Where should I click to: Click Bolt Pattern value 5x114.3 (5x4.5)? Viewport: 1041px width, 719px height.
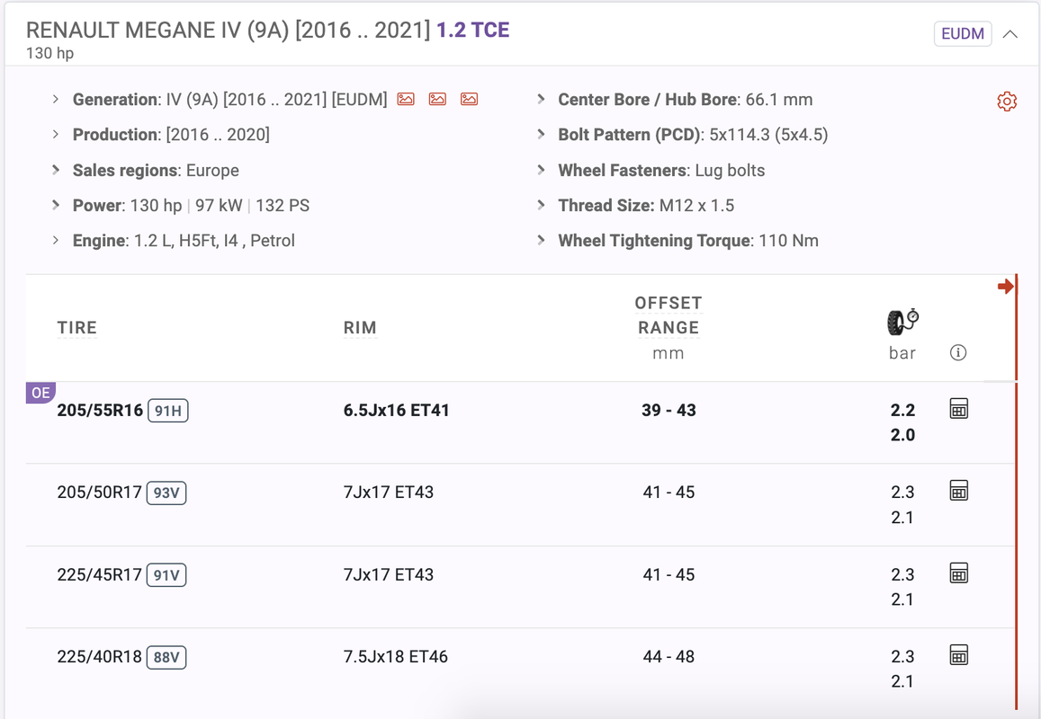tap(768, 135)
